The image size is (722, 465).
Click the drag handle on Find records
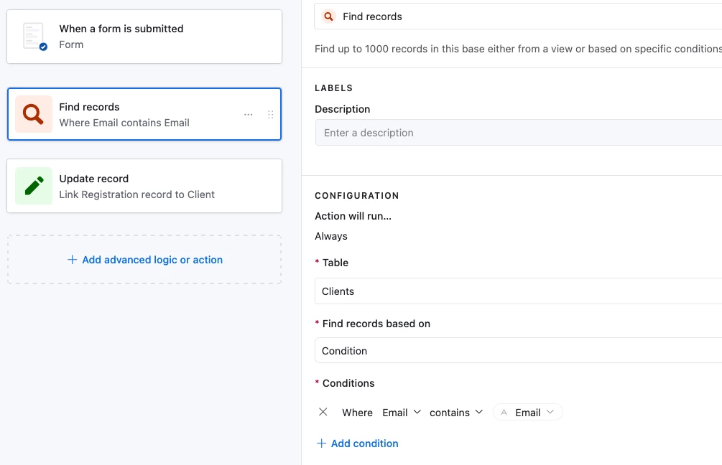click(270, 115)
